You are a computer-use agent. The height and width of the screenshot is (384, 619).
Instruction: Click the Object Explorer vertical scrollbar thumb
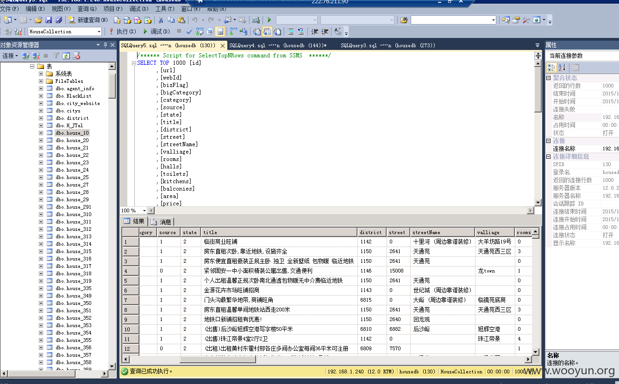pos(112,86)
